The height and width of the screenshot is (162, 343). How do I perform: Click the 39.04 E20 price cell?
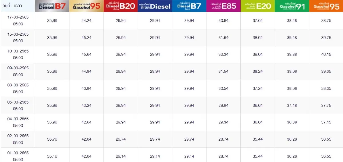point(258,54)
